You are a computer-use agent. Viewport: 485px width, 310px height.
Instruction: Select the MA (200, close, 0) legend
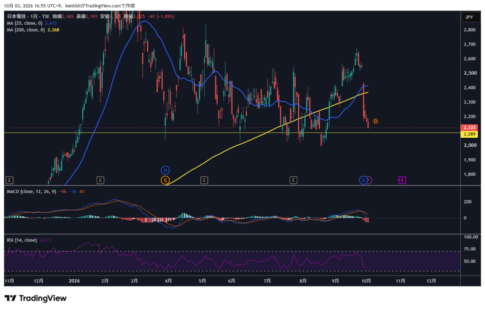click(x=26, y=30)
